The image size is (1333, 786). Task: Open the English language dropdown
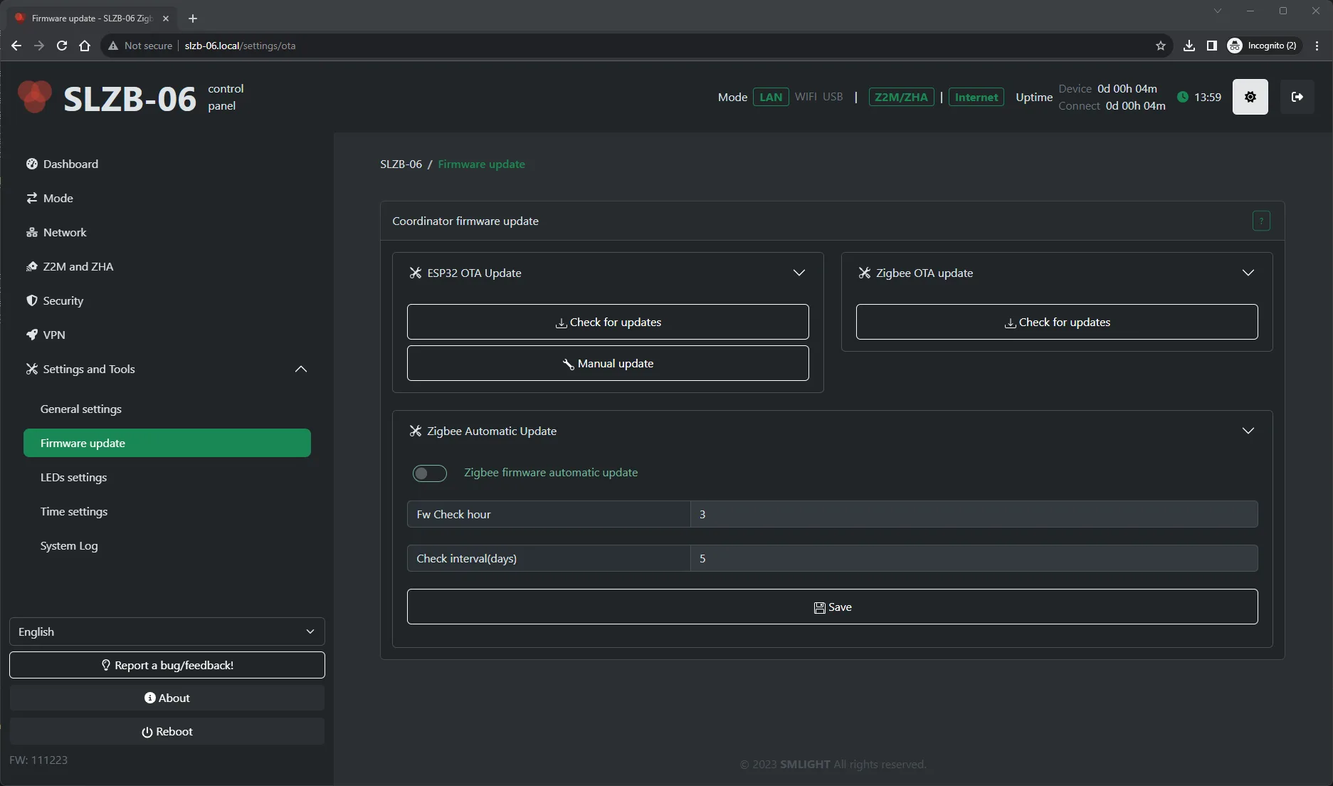tap(167, 632)
